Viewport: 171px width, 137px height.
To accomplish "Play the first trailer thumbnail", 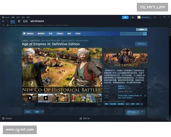I will [30, 98].
